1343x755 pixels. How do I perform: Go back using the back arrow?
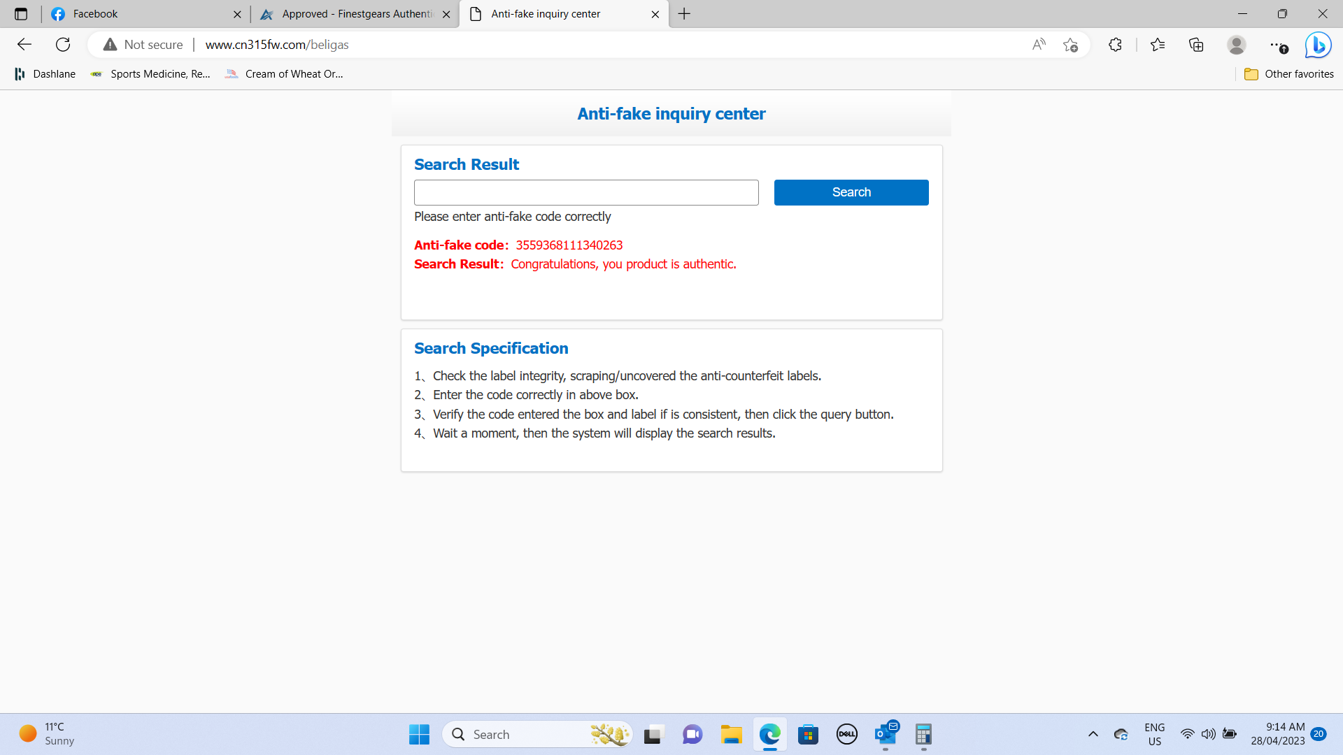pos(24,45)
